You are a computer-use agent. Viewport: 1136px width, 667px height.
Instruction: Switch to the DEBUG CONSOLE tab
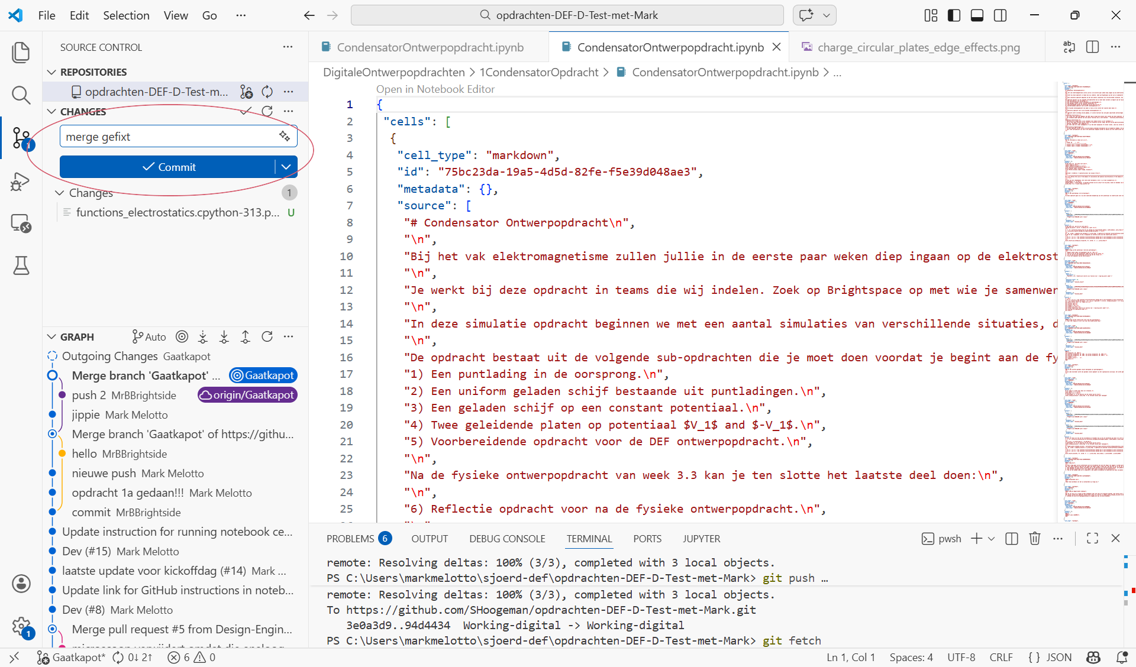[507, 539]
